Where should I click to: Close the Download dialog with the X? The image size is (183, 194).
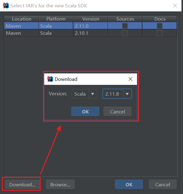coord(130,79)
